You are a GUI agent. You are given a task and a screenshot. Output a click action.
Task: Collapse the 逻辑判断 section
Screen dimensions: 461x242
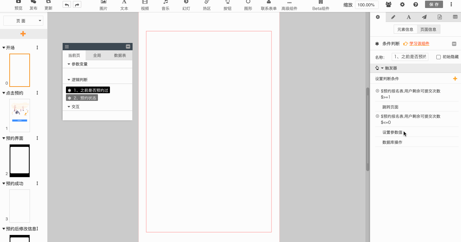coord(69,80)
